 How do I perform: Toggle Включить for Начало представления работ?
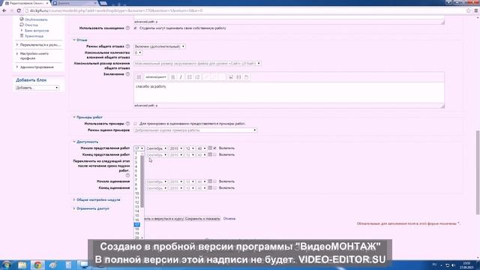point(215,148)
